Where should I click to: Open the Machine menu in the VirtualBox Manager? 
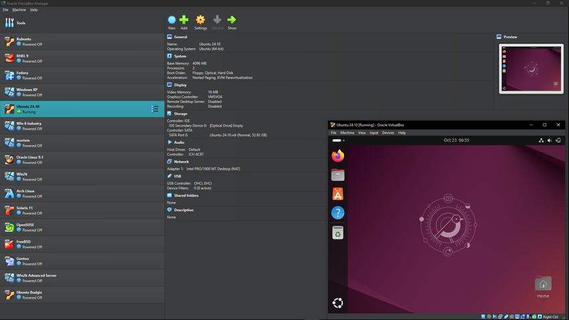(19, 10)
